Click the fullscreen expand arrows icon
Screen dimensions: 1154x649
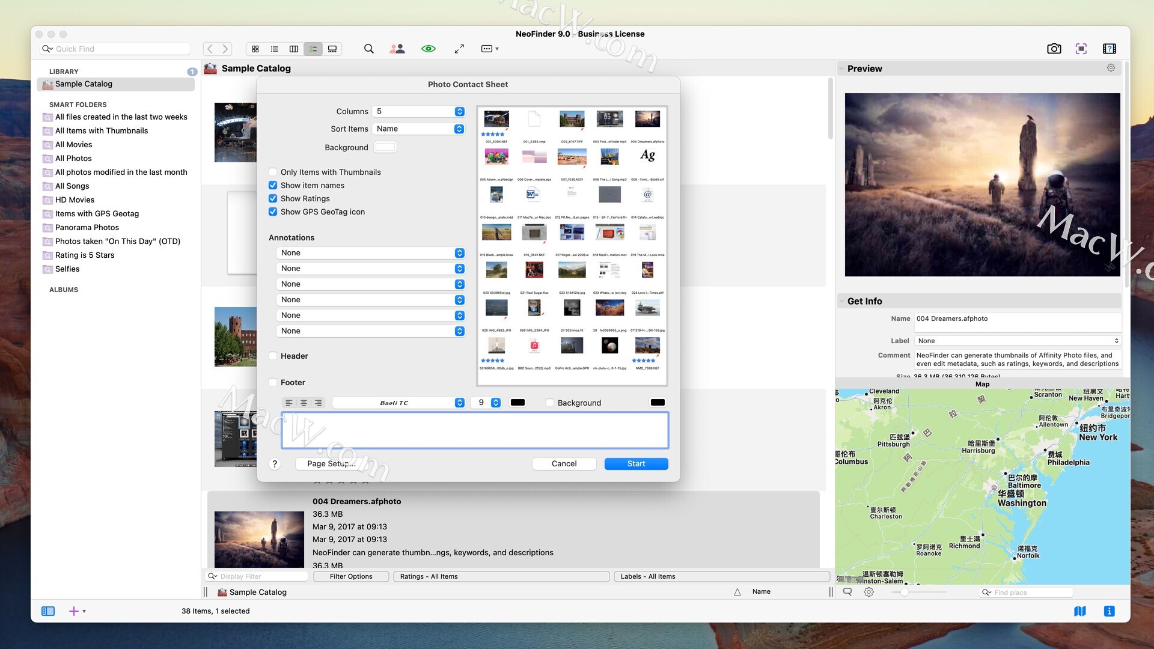point(459,49)
